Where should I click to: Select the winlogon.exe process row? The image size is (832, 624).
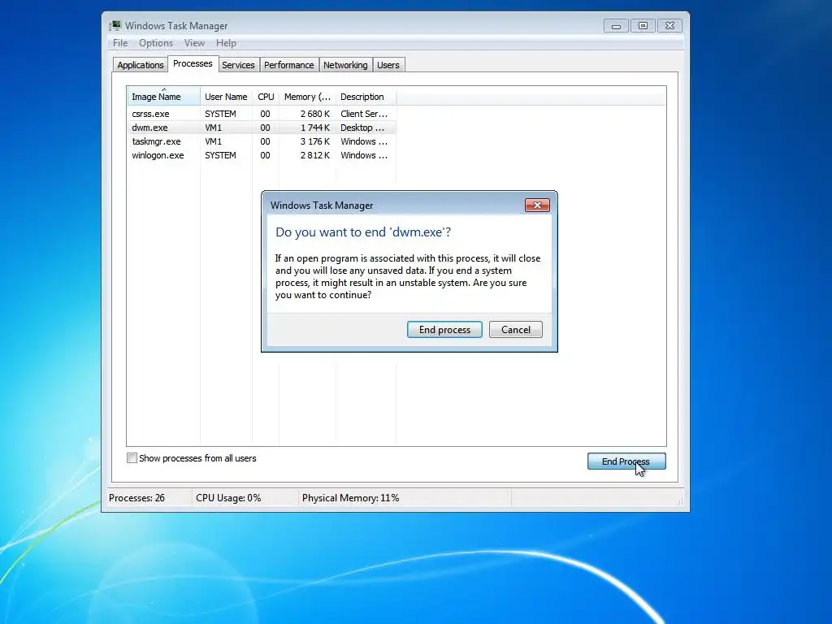262,155
